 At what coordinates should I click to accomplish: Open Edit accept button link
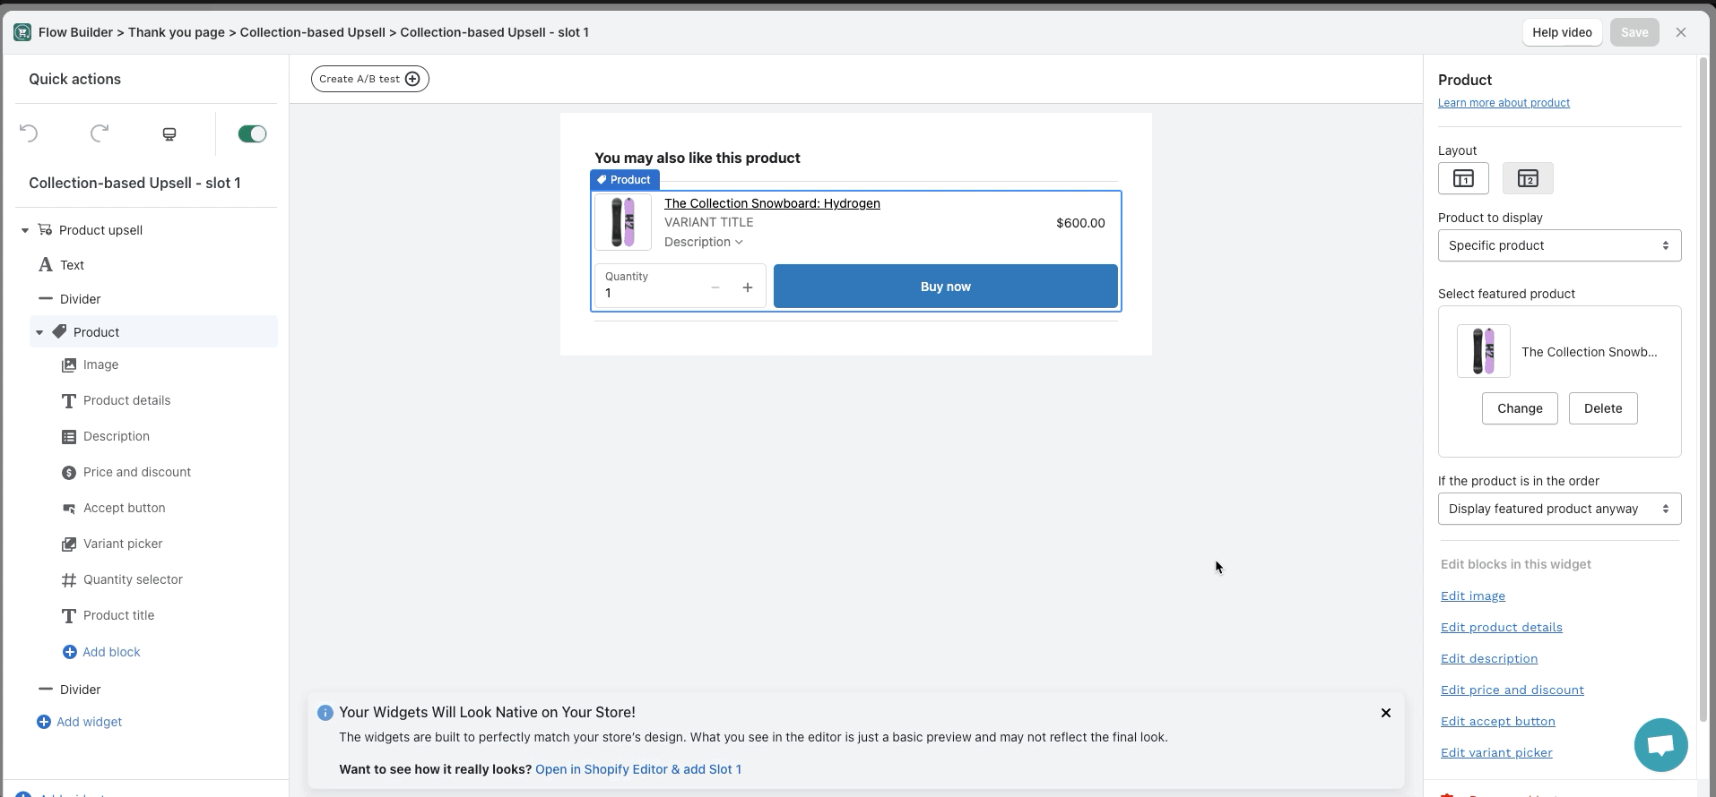click(x=1497, y=721)
